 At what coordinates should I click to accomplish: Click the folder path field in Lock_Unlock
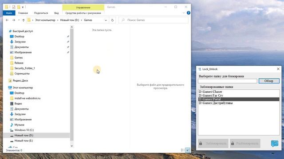click(228, 81)
